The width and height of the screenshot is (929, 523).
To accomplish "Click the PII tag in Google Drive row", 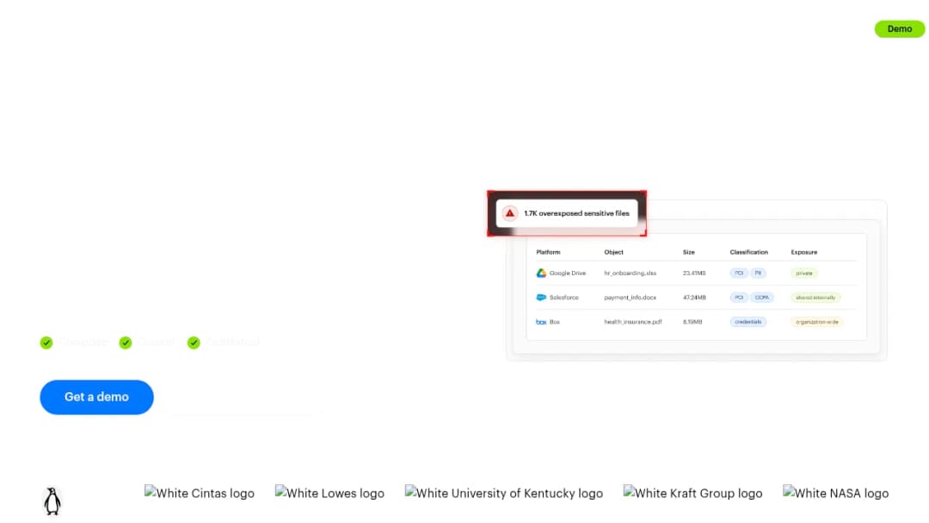I will [758, 273].
